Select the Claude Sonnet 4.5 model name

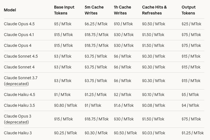(21, 56)
